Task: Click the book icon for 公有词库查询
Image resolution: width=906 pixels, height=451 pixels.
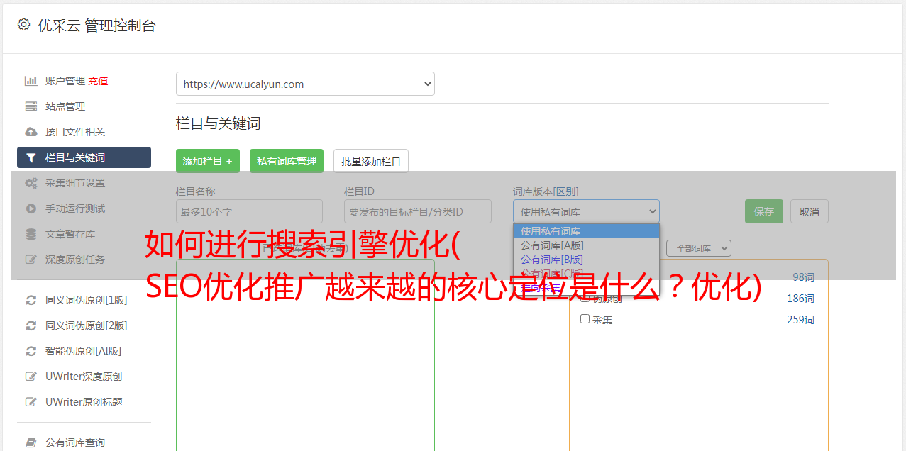Action: 31,442
